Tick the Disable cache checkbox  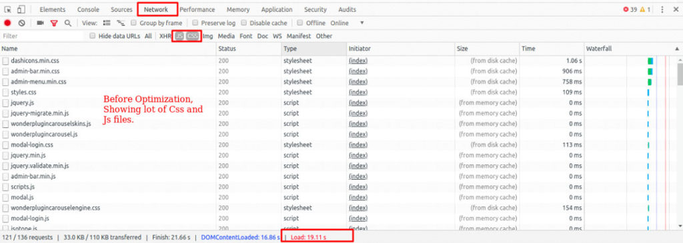coord(244,23)
